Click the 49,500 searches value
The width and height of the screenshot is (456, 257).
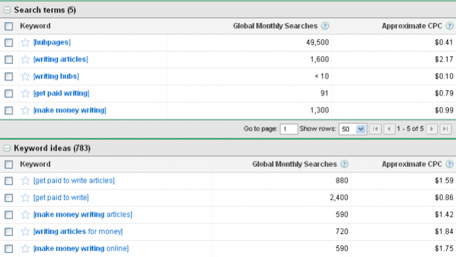317,42
